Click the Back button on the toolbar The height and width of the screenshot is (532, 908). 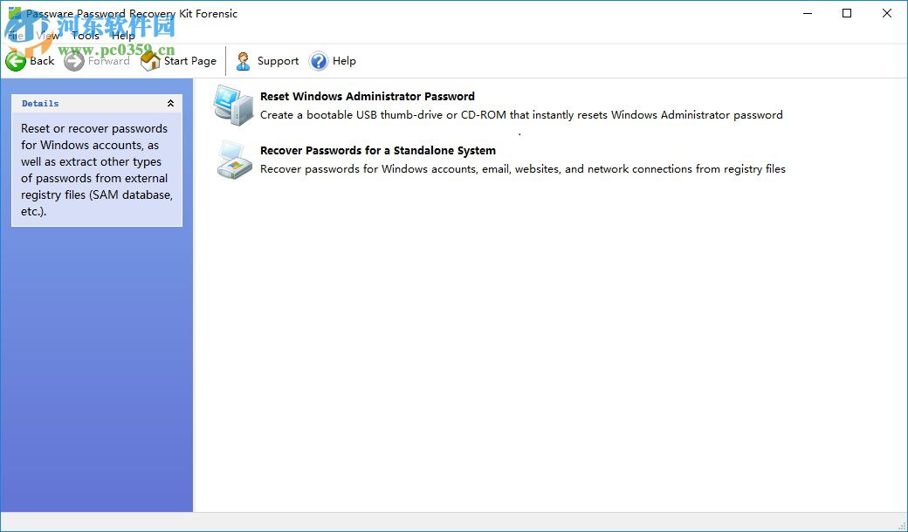[31, 61]
